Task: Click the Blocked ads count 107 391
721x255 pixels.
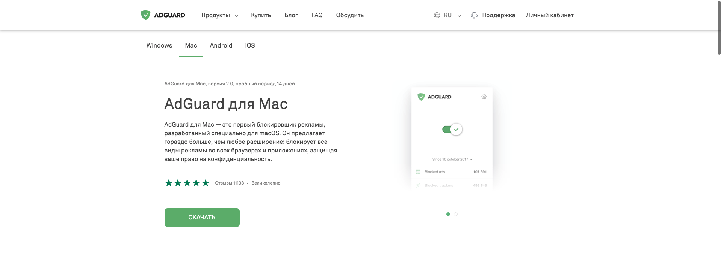Action: click(x=480, y=172)
